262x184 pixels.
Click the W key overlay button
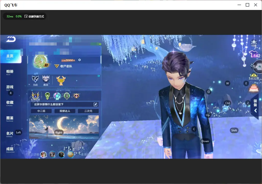[228, 83]
